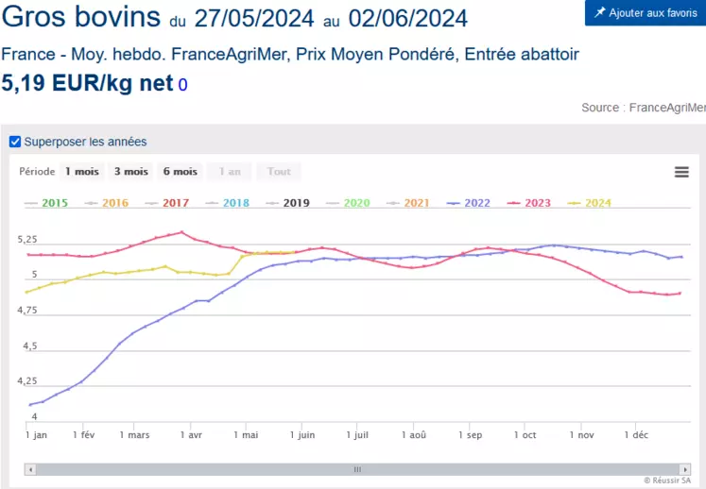706x489 pixels.
Task: Click the 1 déc axis label
Action: click(x=636, y=435)
